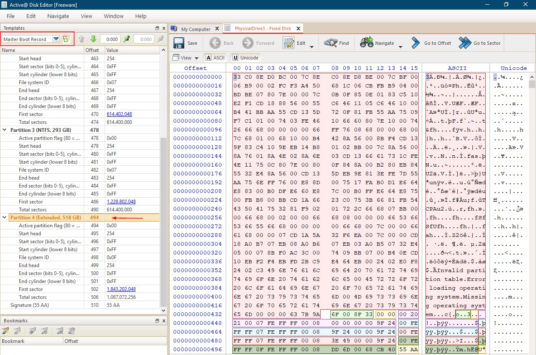This screenshot has height=355, width=536.
Task: Follow the first sector link 614,402,048
Action: (119, 114)
